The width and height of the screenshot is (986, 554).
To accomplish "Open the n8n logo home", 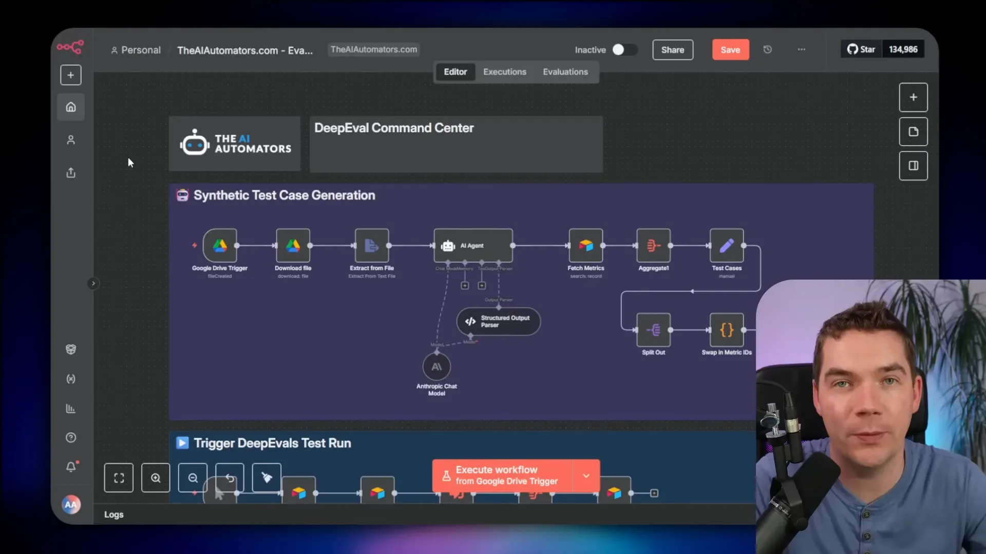I will [70, 47].
